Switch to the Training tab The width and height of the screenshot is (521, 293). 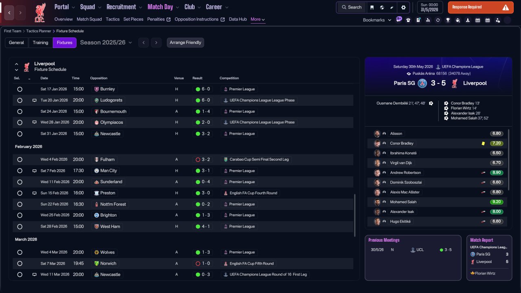click(41, 43)
